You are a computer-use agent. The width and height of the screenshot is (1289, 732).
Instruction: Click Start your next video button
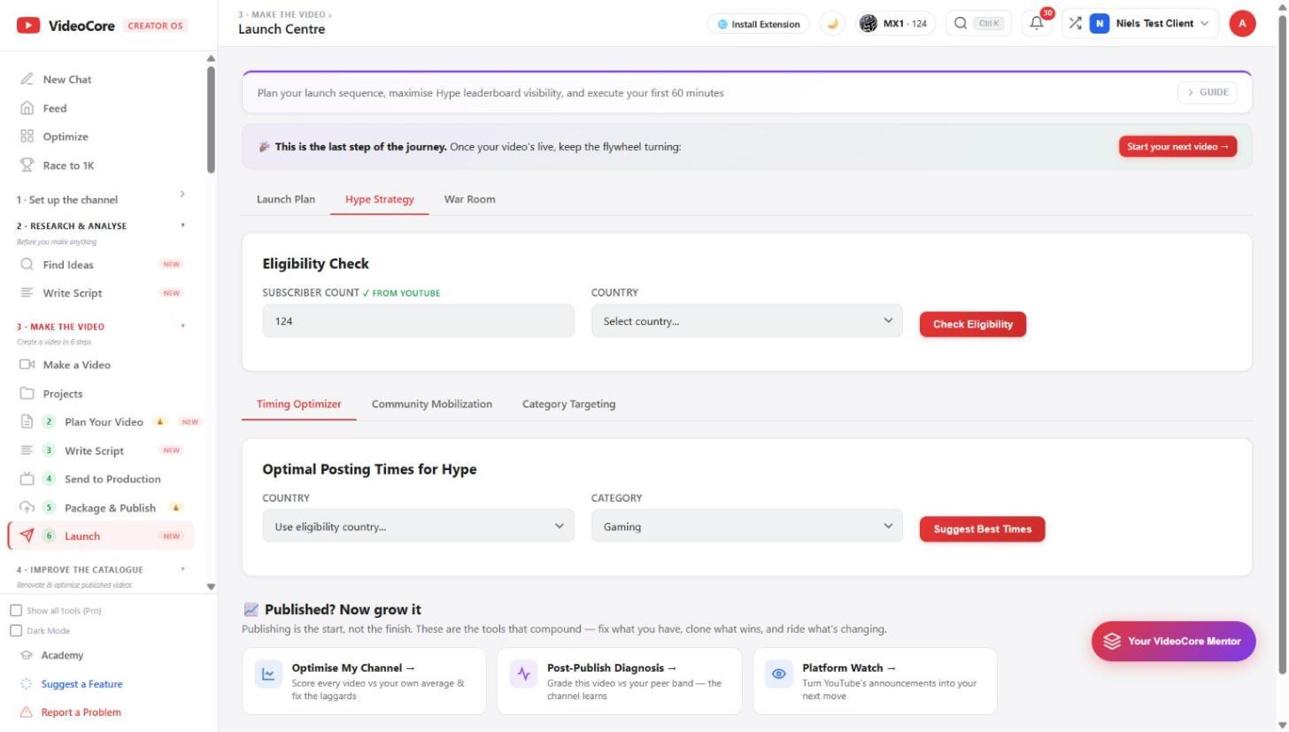[1177, 147]
